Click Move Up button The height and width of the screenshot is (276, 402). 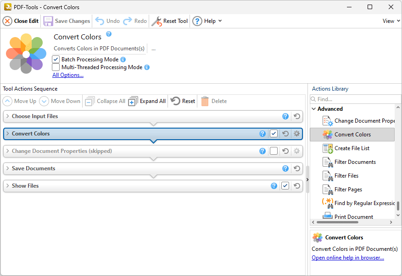coord(19,101)
